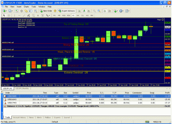172x124 pixels.
Task: Open the New Chart toolbar icon
Action: 4,11
